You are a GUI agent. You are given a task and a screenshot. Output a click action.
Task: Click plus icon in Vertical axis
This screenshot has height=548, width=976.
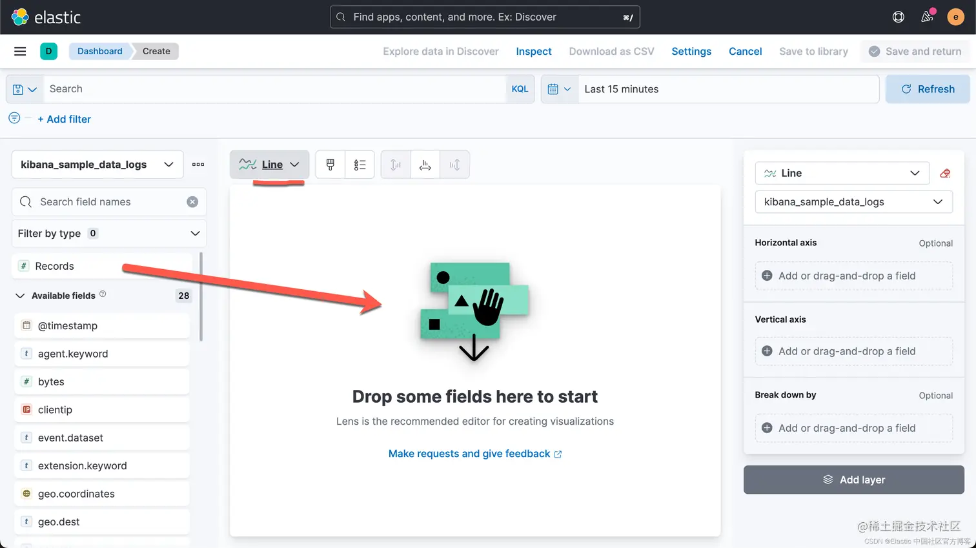click(x=767, y=351)
